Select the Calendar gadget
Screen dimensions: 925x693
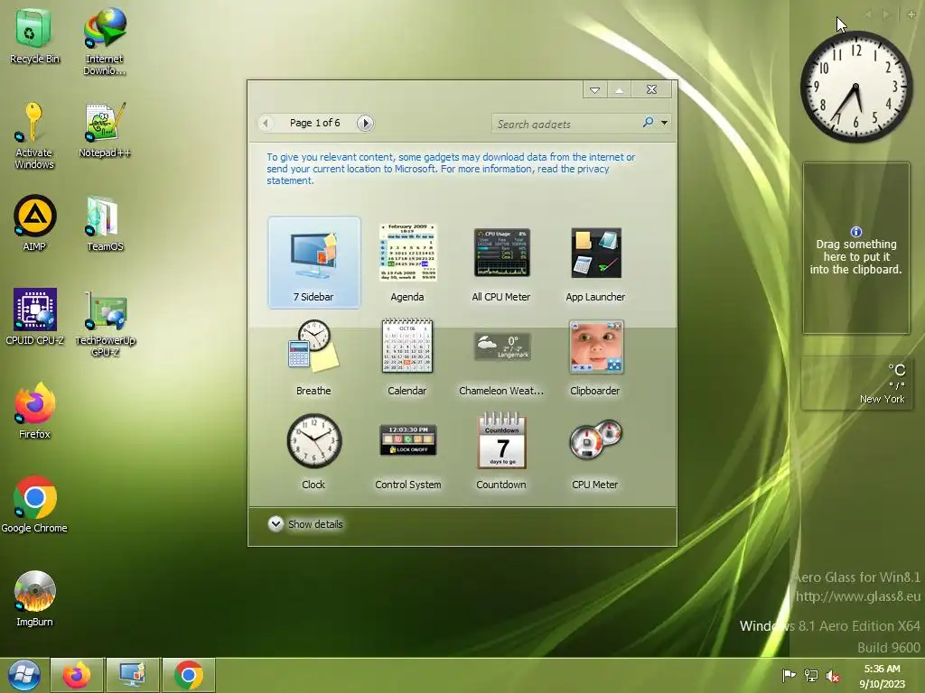click(x=407, y=357)
